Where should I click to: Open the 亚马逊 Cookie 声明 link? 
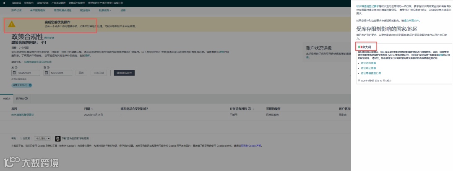[x=251, y=146]
